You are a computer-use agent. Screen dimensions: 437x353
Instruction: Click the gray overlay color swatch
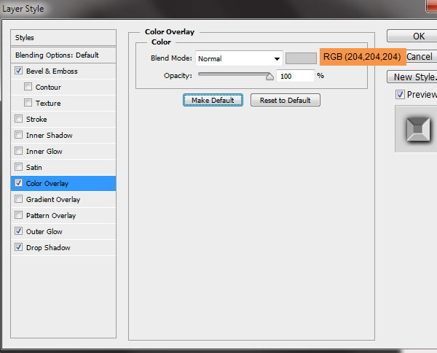point(301,58)
